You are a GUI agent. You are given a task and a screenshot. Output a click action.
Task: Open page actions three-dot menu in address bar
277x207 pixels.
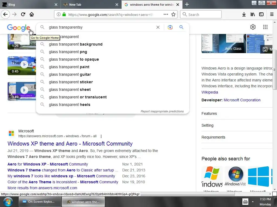coord(166,15)
